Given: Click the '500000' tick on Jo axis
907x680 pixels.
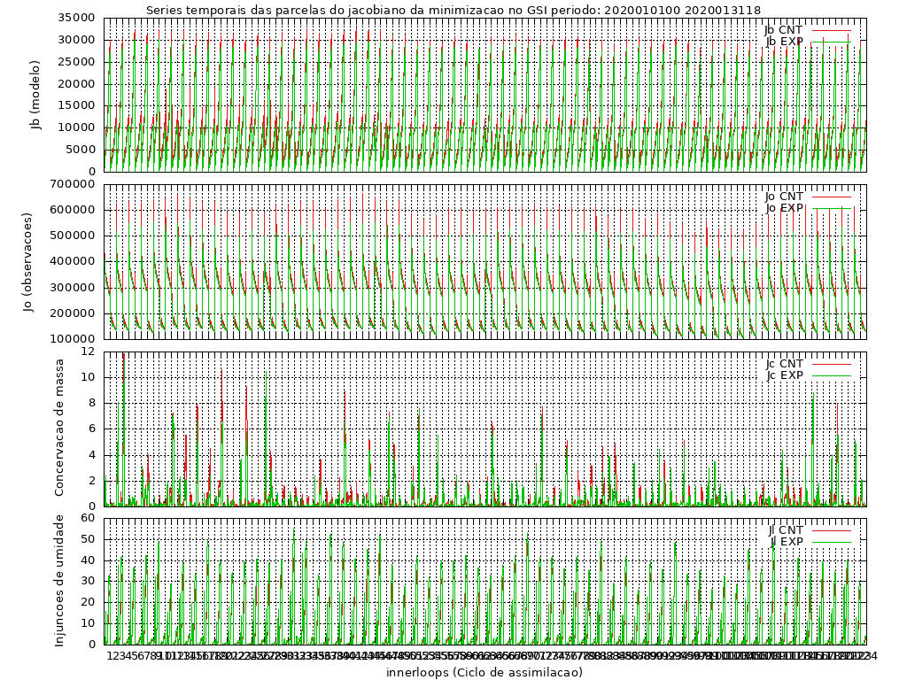Looking at the screenshot, I should tap(73, 236).
